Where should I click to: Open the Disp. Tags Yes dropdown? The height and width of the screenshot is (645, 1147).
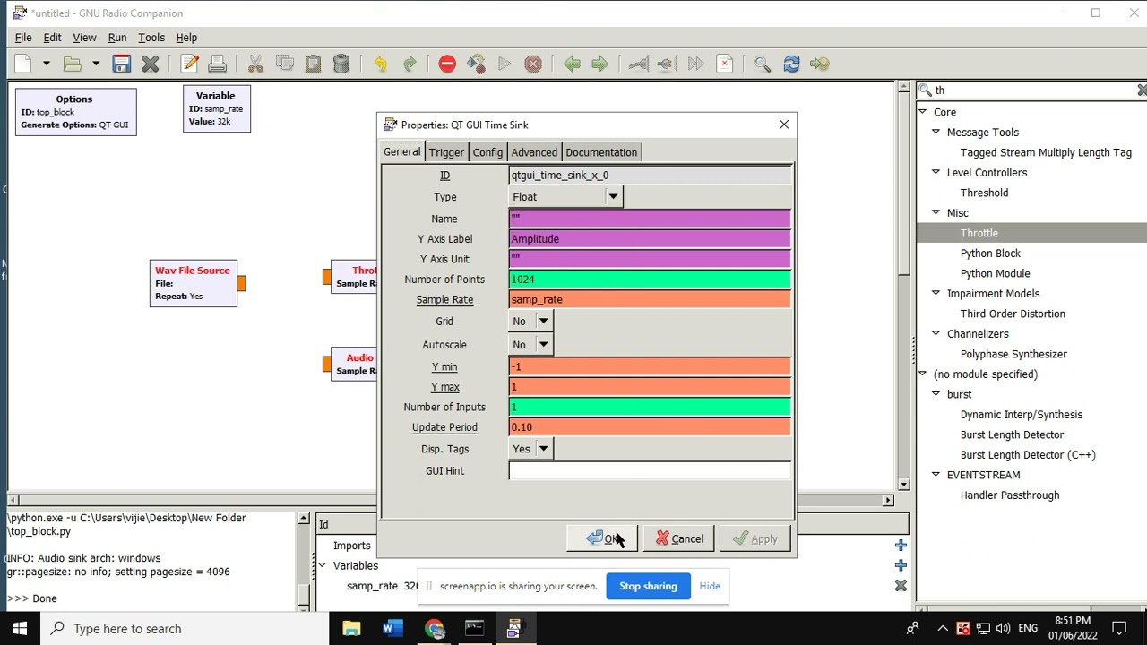(x=543, y=449)
